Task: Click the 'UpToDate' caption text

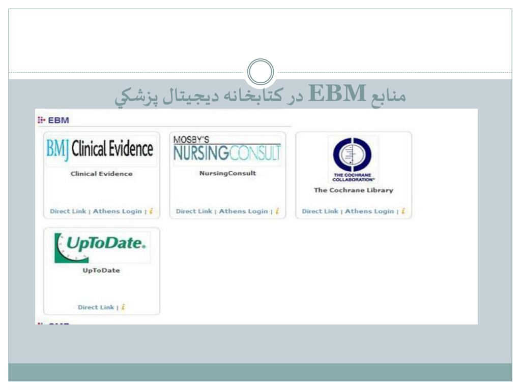Action: click(x=101, y=270)
